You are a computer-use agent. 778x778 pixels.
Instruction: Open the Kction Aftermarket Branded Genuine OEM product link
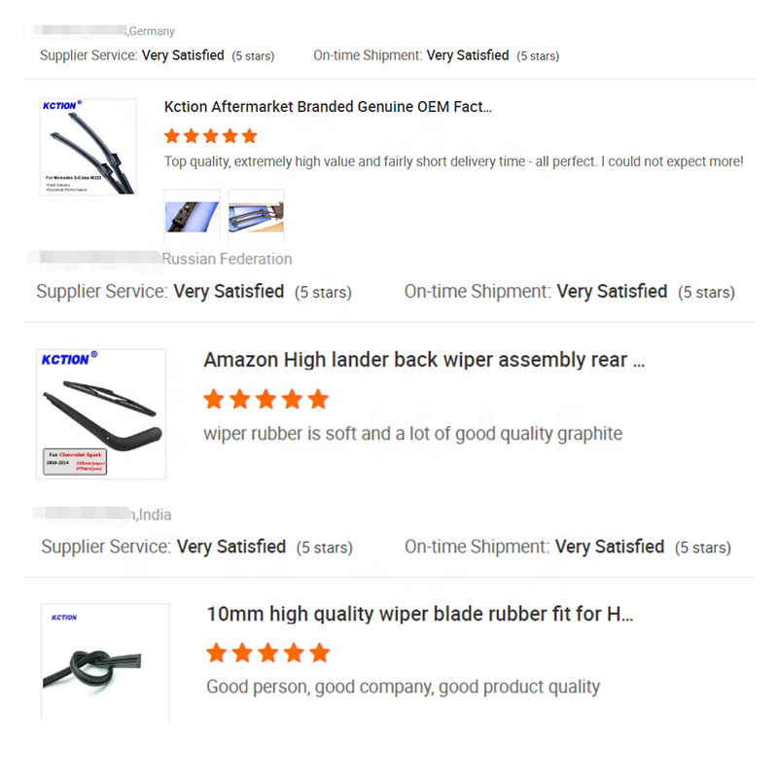point(328,107)
